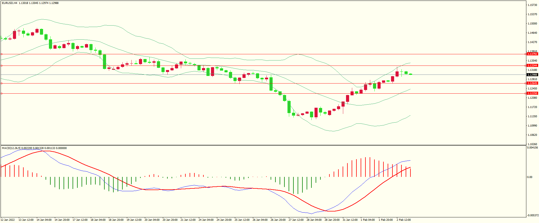Click the black current price label 1.12988
This screenshot has height=223, width=539.
point(532,75)
